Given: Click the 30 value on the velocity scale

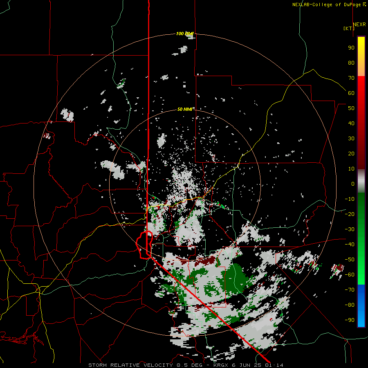Looking at the screenshot, I should pyautogui.click(x=351, y=139).
